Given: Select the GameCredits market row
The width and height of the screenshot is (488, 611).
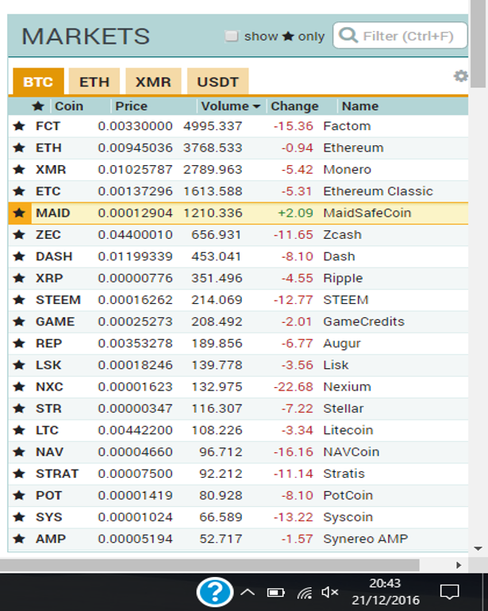Looking at the screenshot, I should tap(238, 321).
